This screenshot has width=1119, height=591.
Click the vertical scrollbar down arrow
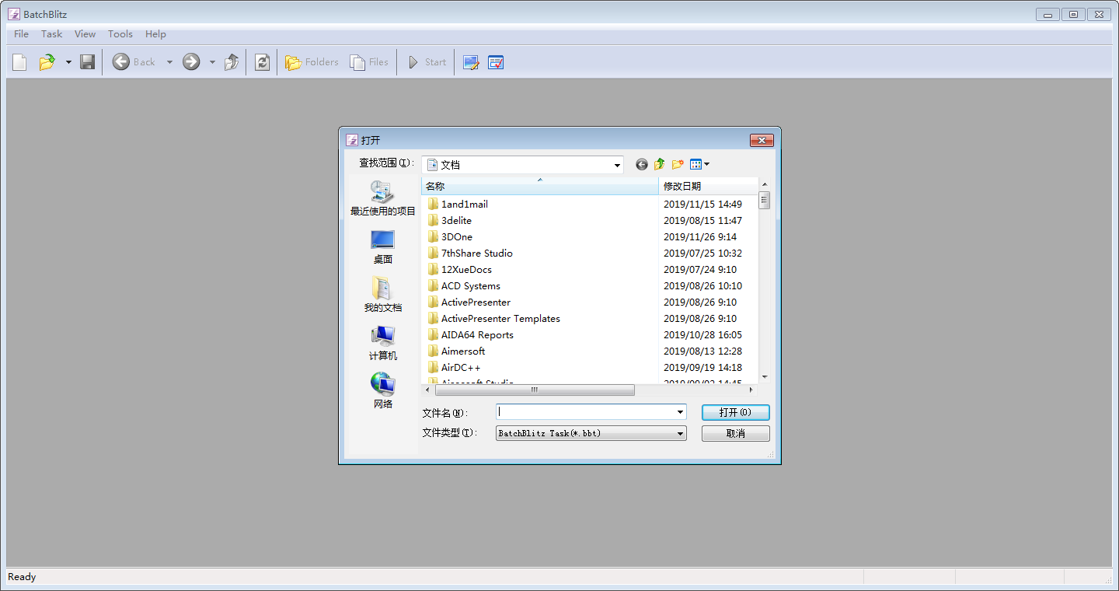point(765,376)
